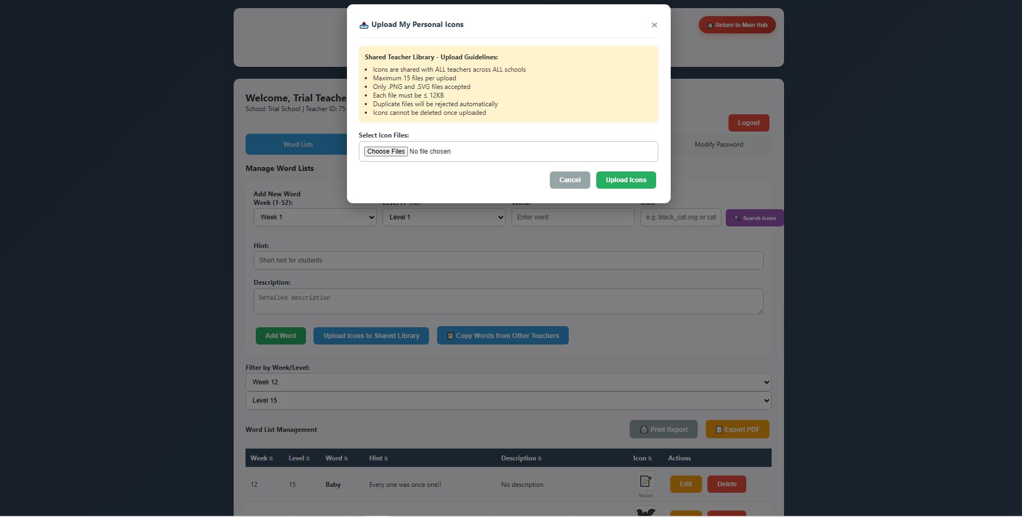Viewport: 1022px width, 517px height.
Task: Close the Upload My Personal Icons dialog
Action: 654,25
